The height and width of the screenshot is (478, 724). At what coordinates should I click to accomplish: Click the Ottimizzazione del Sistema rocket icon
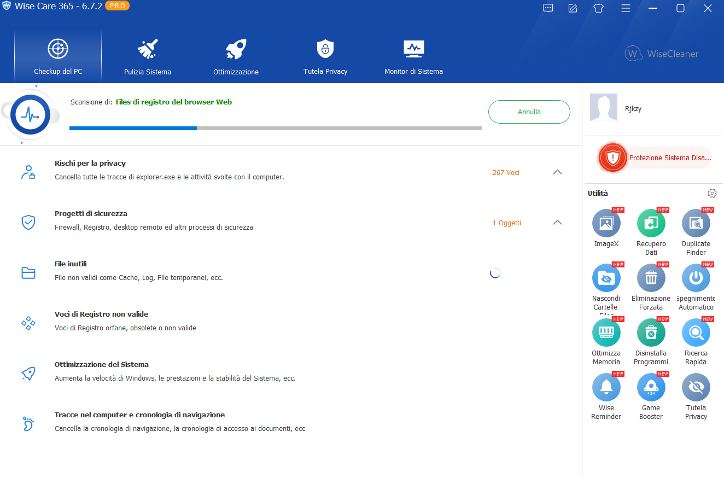(28, 374)
